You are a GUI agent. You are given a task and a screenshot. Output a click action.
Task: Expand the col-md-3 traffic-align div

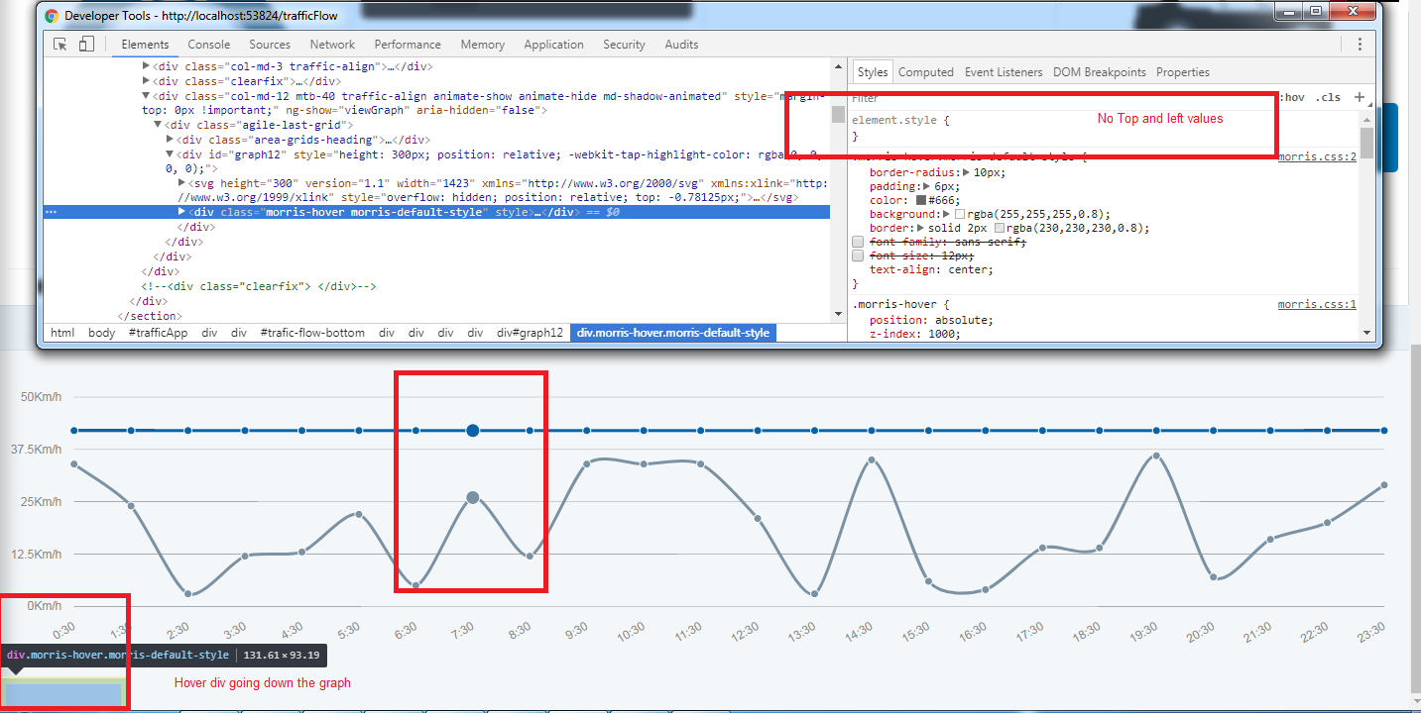[146, 66]
